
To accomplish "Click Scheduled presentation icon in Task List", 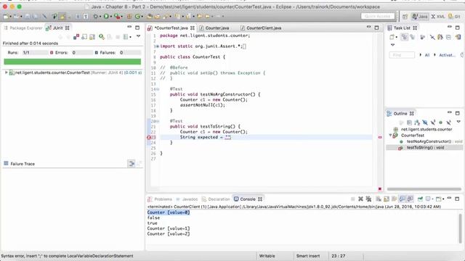I will coord(413,37).
